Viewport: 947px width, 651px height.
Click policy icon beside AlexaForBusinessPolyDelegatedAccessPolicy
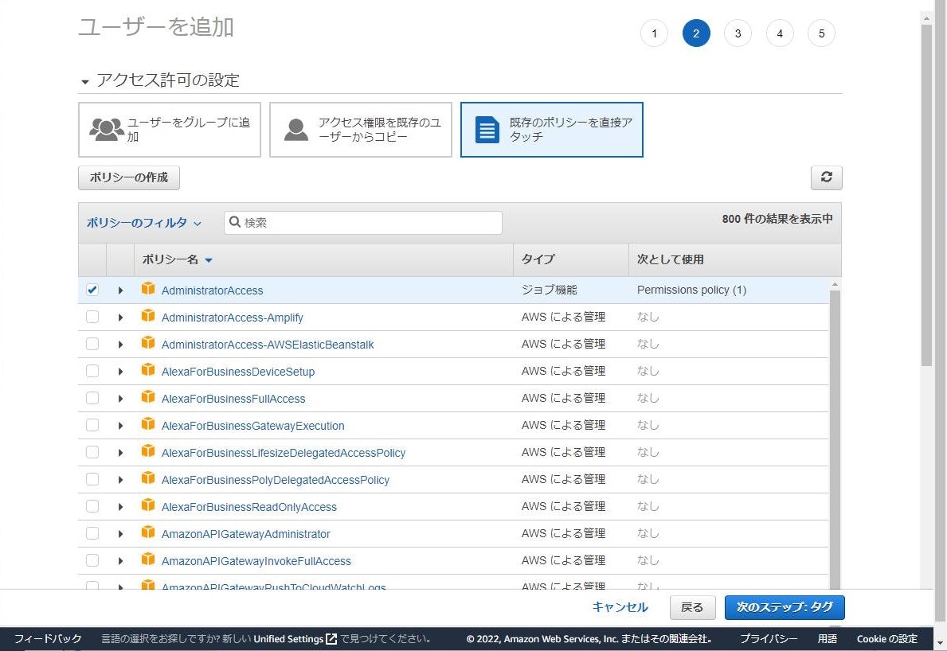pos(148,479)
